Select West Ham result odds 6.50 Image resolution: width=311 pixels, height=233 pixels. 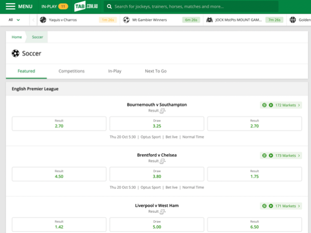tap(255, 225)
